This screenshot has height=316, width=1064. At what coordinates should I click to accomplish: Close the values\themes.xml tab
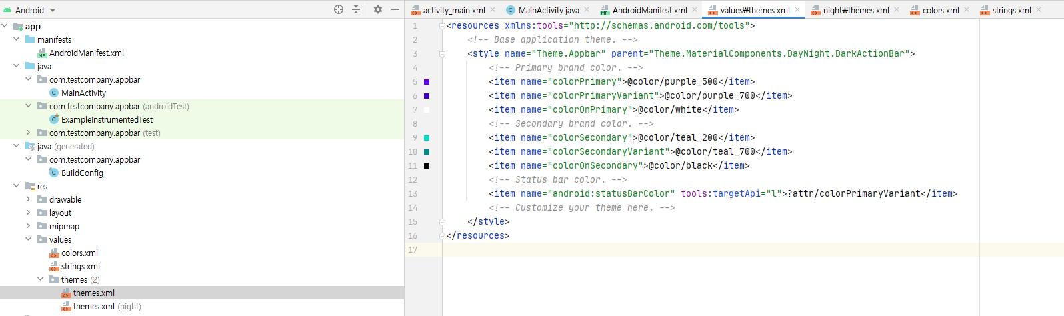coord(797,9)
